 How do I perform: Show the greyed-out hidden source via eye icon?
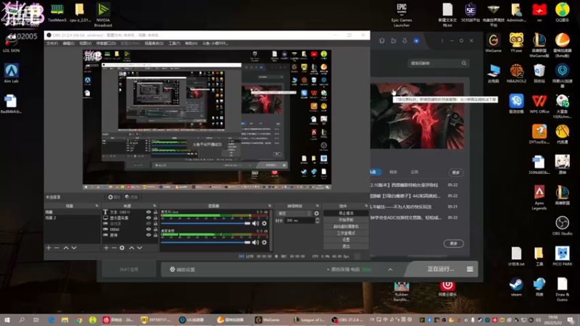[149, 224]
